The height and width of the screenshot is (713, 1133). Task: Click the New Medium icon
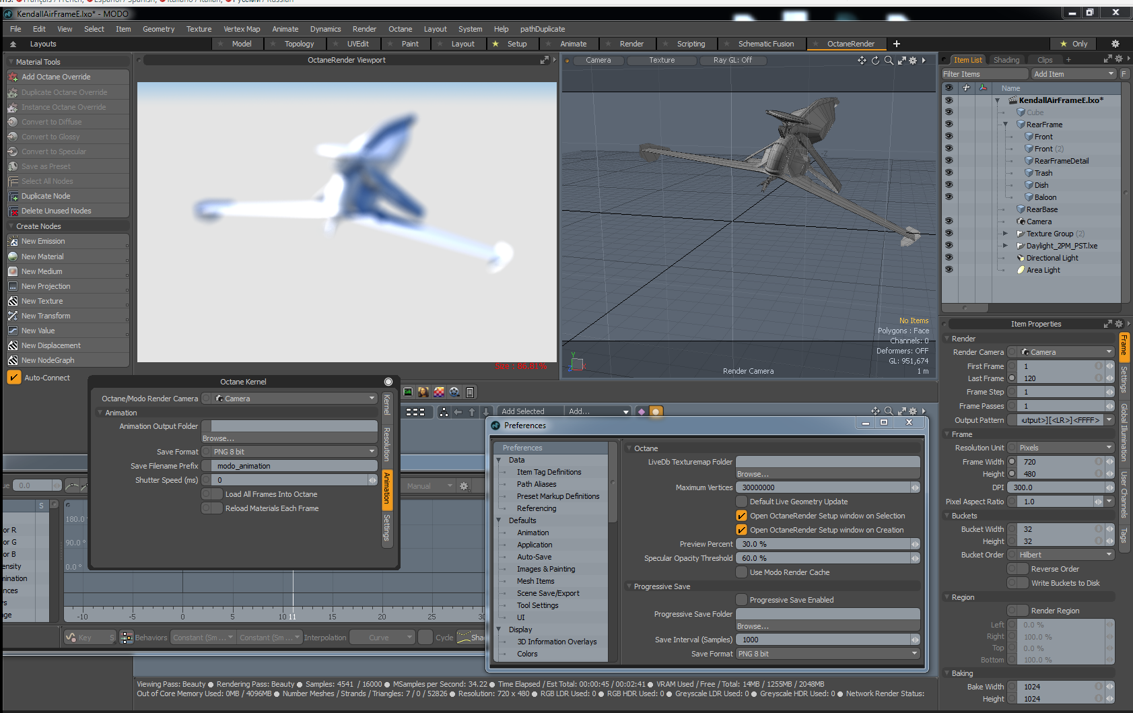[13, 271]
